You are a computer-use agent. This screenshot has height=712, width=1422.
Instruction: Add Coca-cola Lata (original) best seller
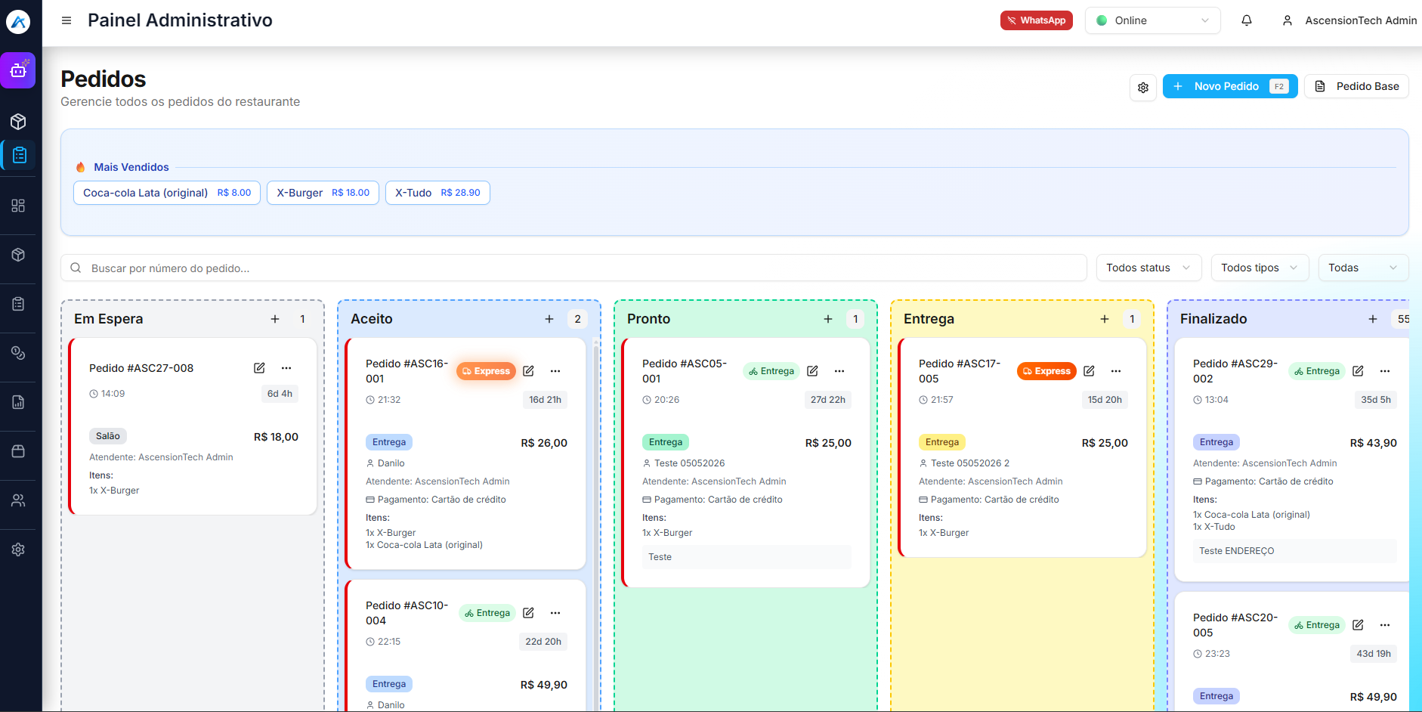click(x=167, y=193)
